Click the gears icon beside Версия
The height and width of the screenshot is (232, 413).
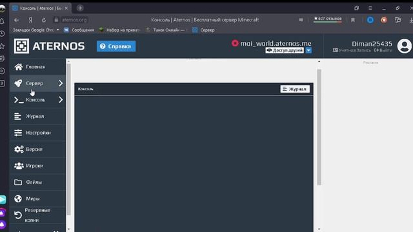19,149
